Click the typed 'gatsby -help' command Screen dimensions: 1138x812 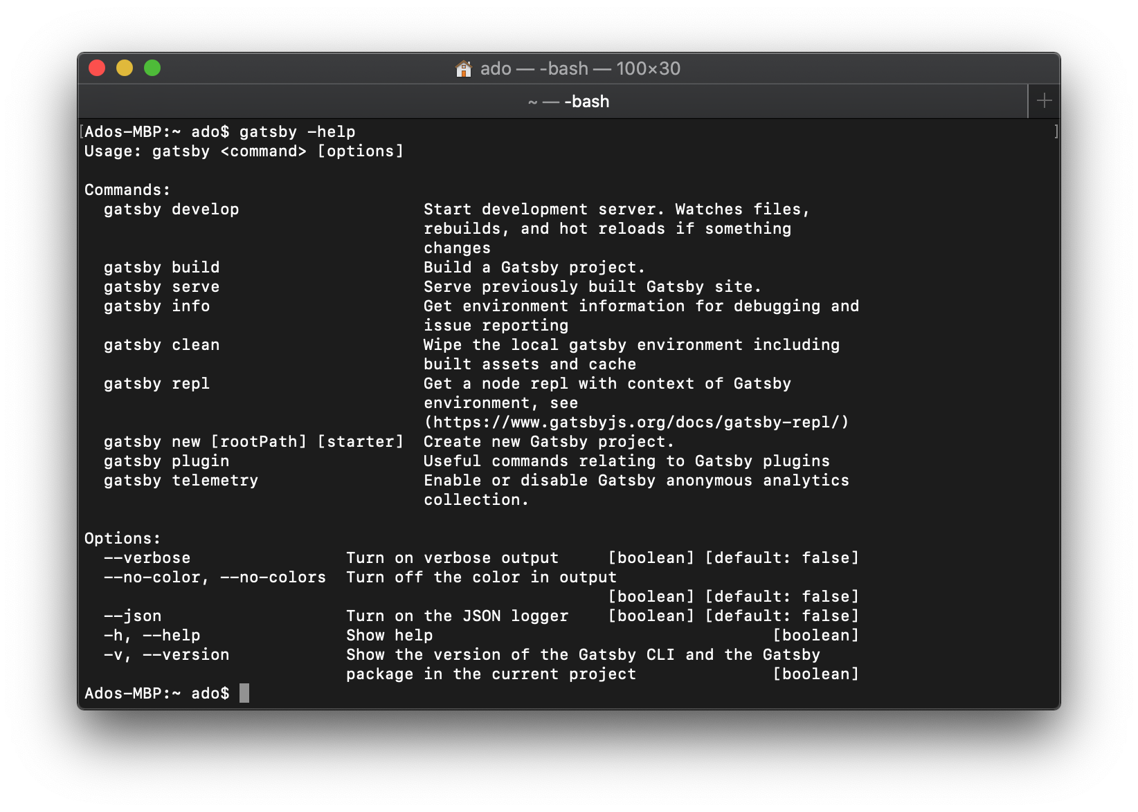297,131
